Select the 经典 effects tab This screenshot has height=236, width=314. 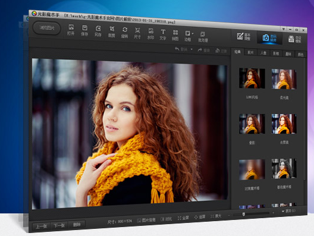tap(237, 52)
